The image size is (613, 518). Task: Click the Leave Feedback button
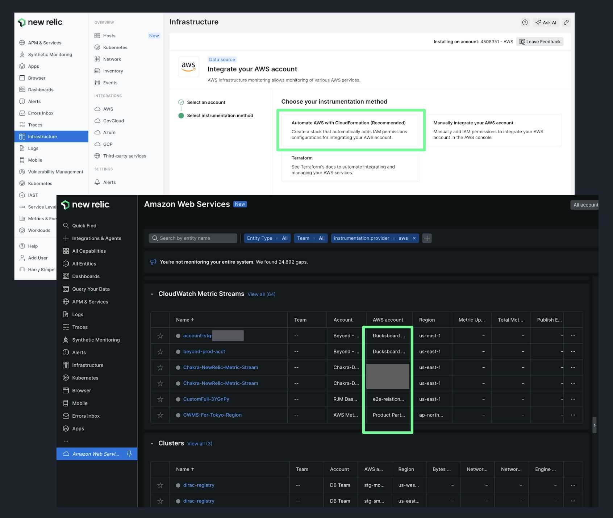539,41
